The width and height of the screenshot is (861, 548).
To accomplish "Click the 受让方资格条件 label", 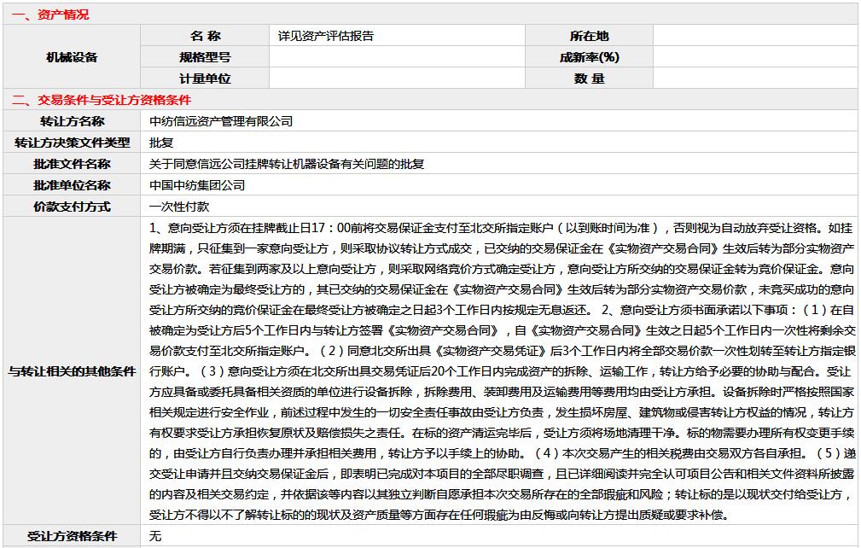I will (72, 536).
